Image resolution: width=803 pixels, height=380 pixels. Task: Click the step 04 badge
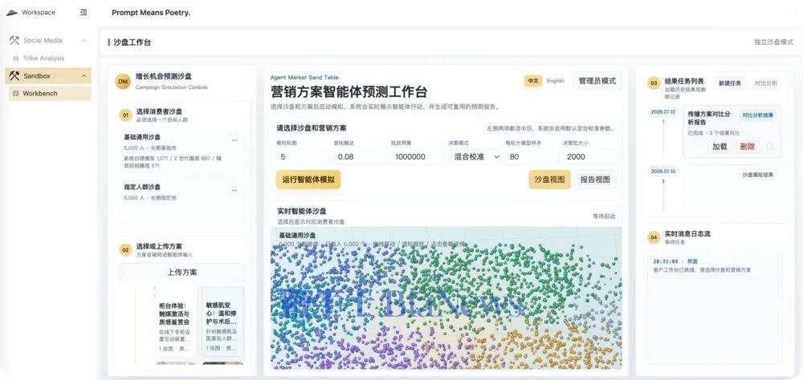(x=654, y=237)
